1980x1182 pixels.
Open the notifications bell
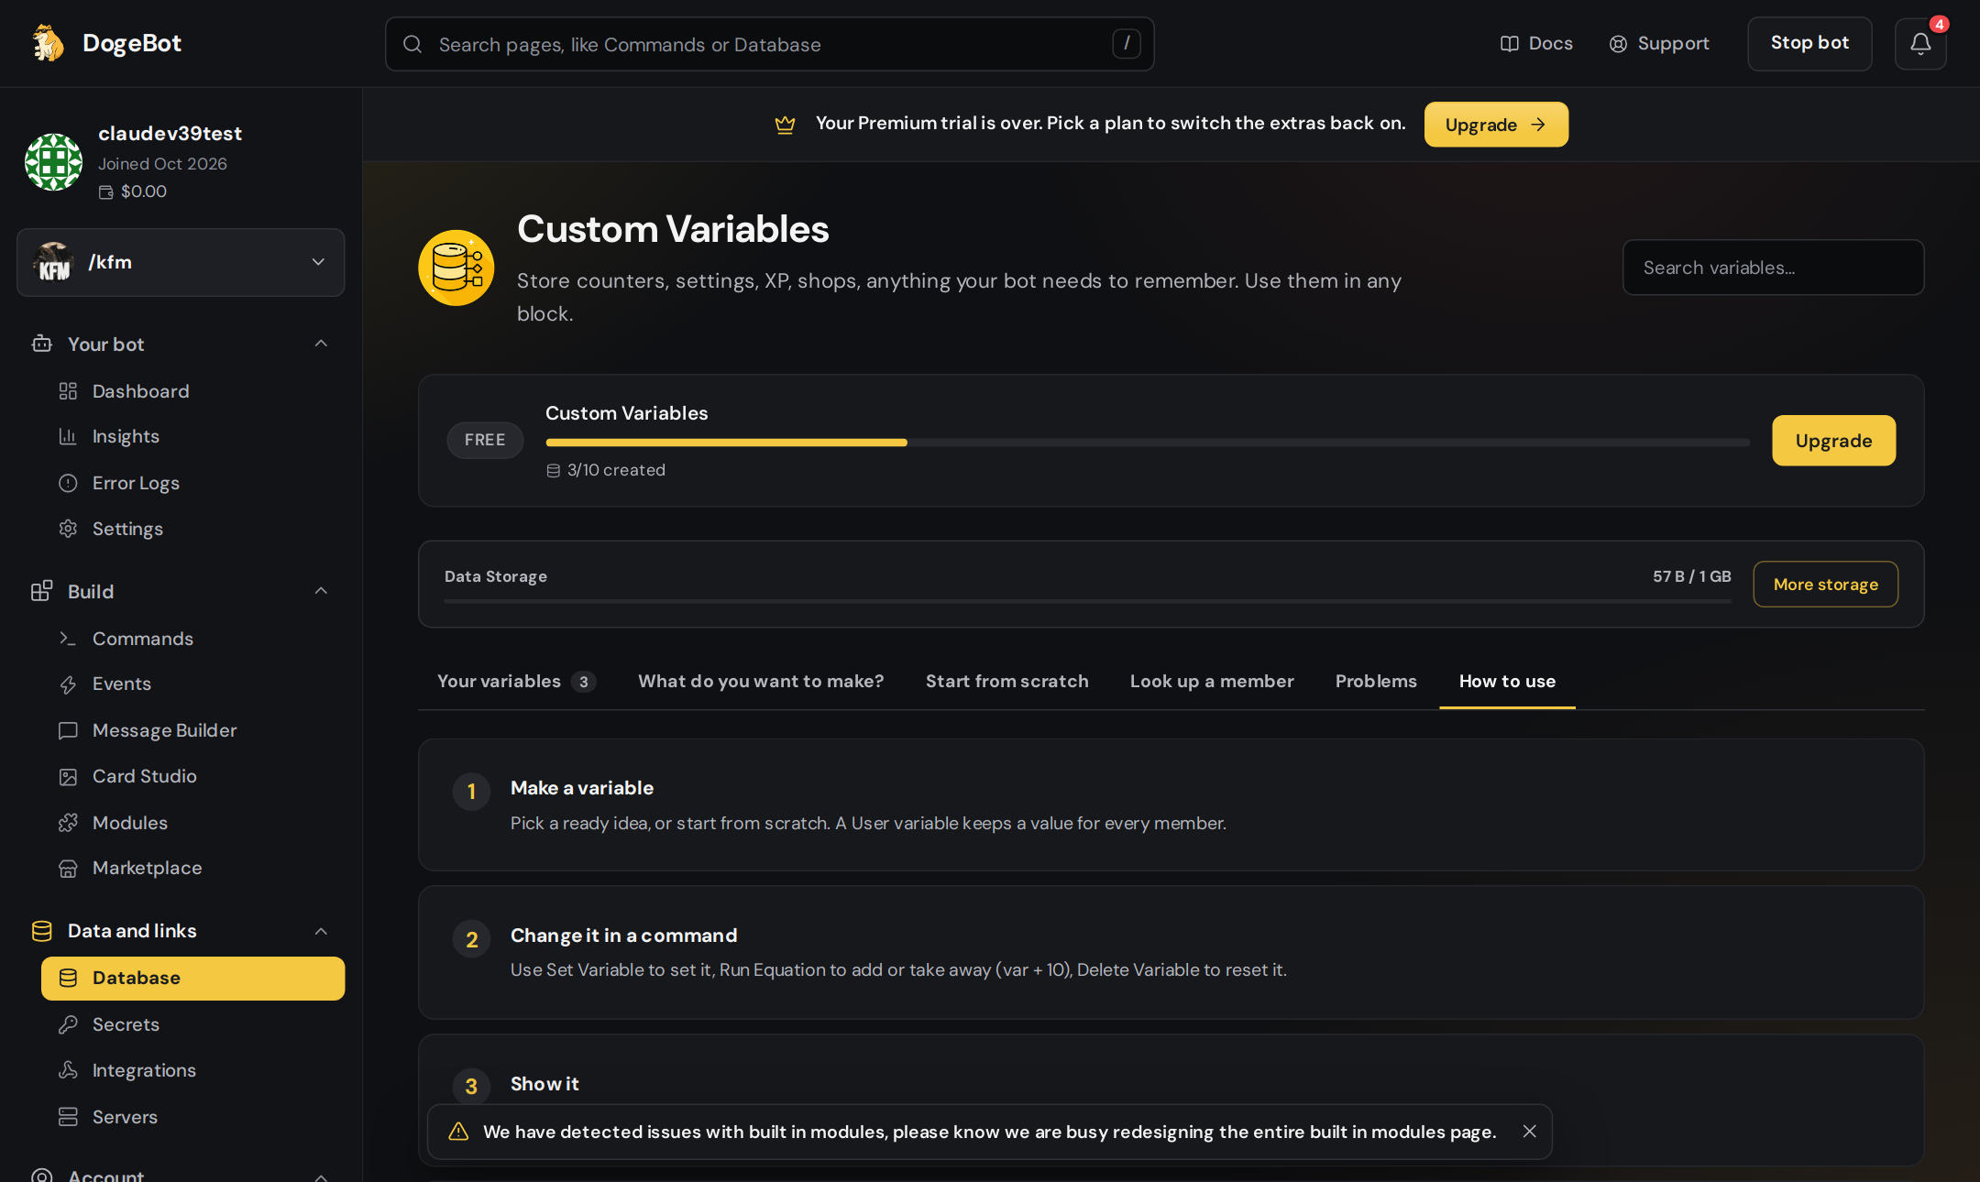click(x=1920, y=43)
